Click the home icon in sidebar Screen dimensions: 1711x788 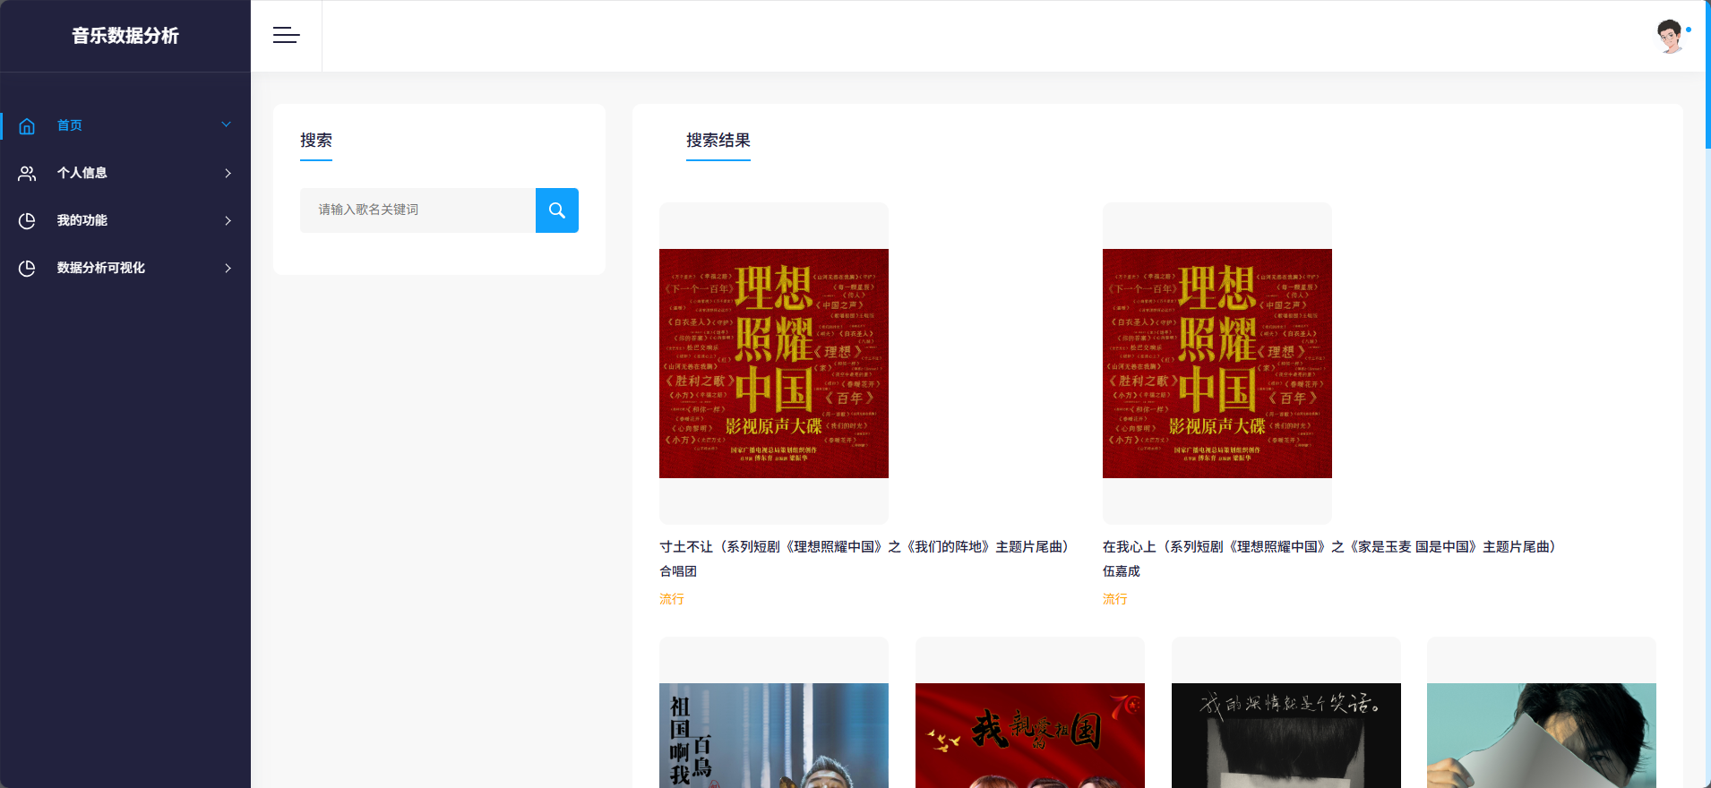[x=27, y=126]
